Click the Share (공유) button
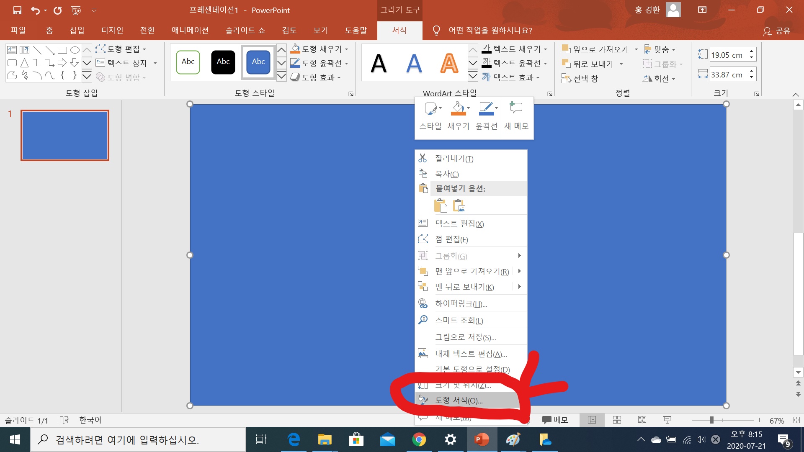 pos(777,31)
